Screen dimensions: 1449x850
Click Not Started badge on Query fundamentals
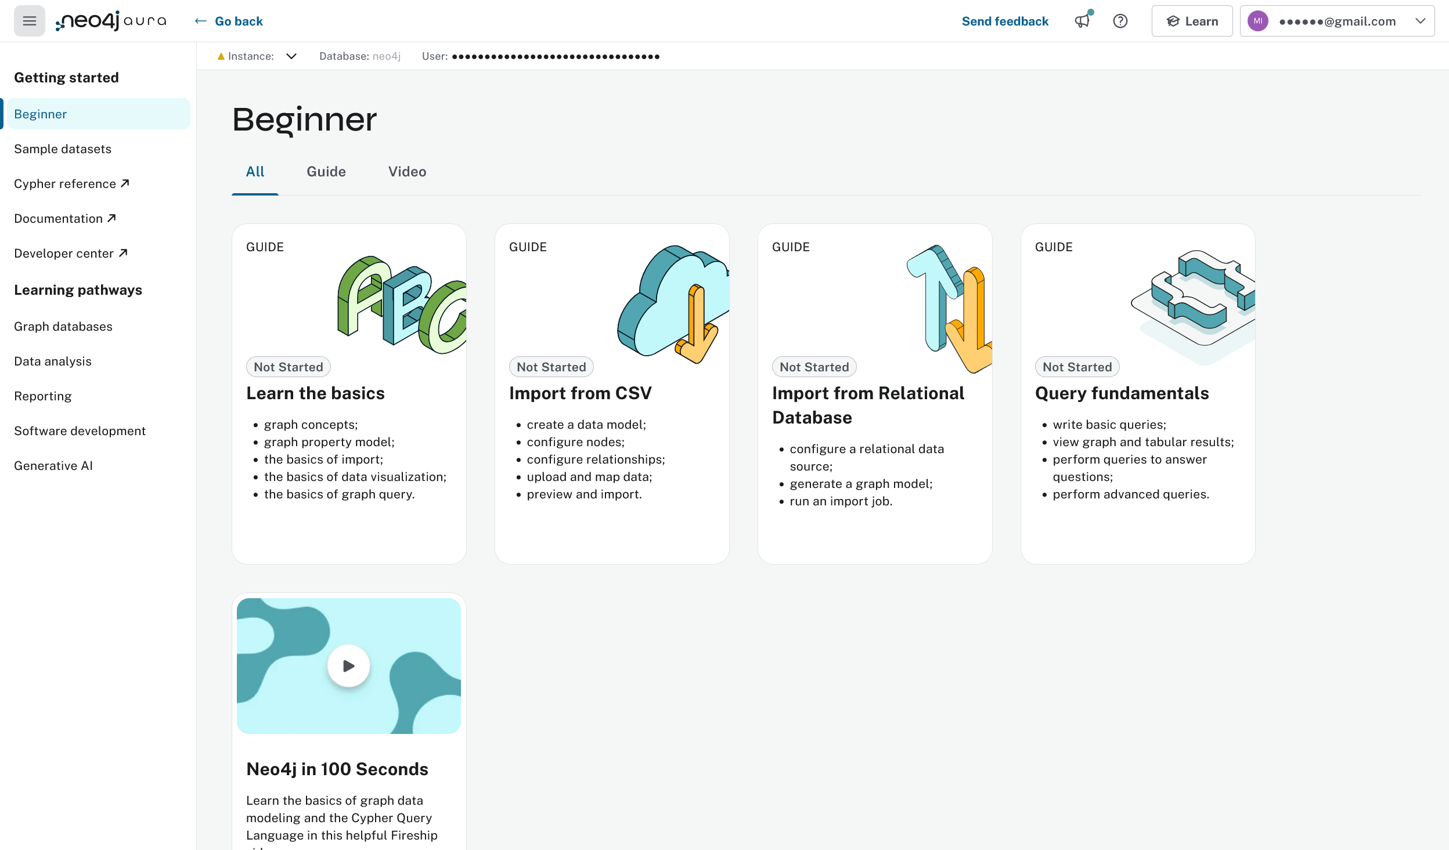click(1077, 367)
